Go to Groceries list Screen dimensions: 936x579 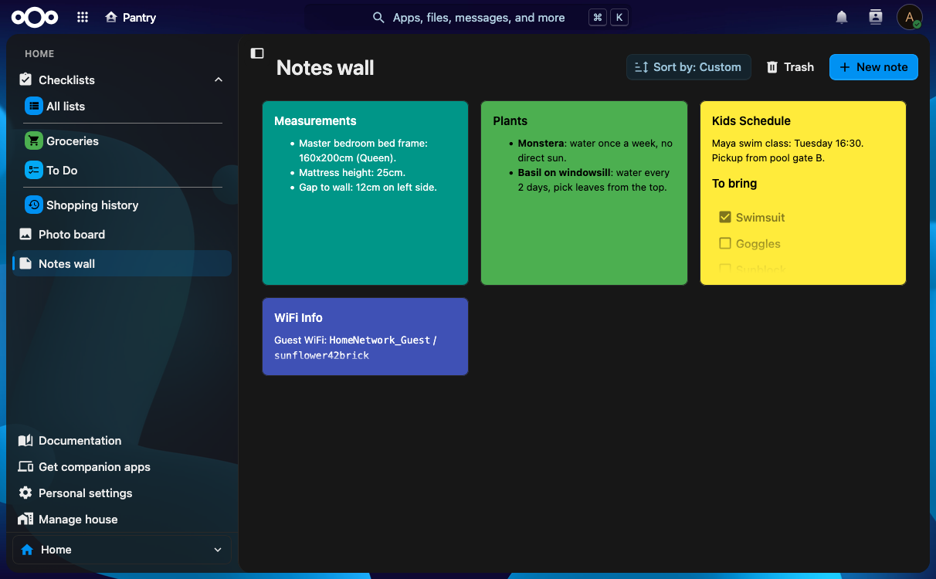pyautogui.click(x=124, y=141)
